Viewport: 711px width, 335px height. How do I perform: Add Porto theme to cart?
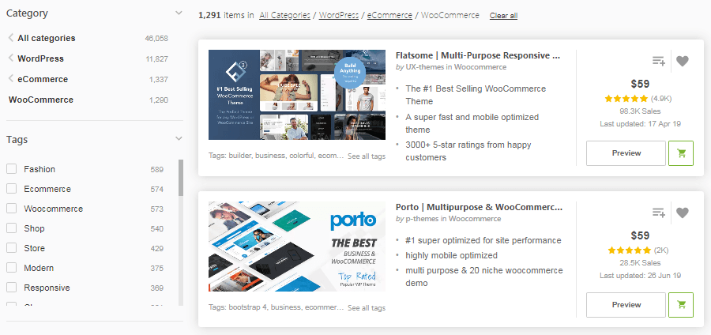[680, 305]
